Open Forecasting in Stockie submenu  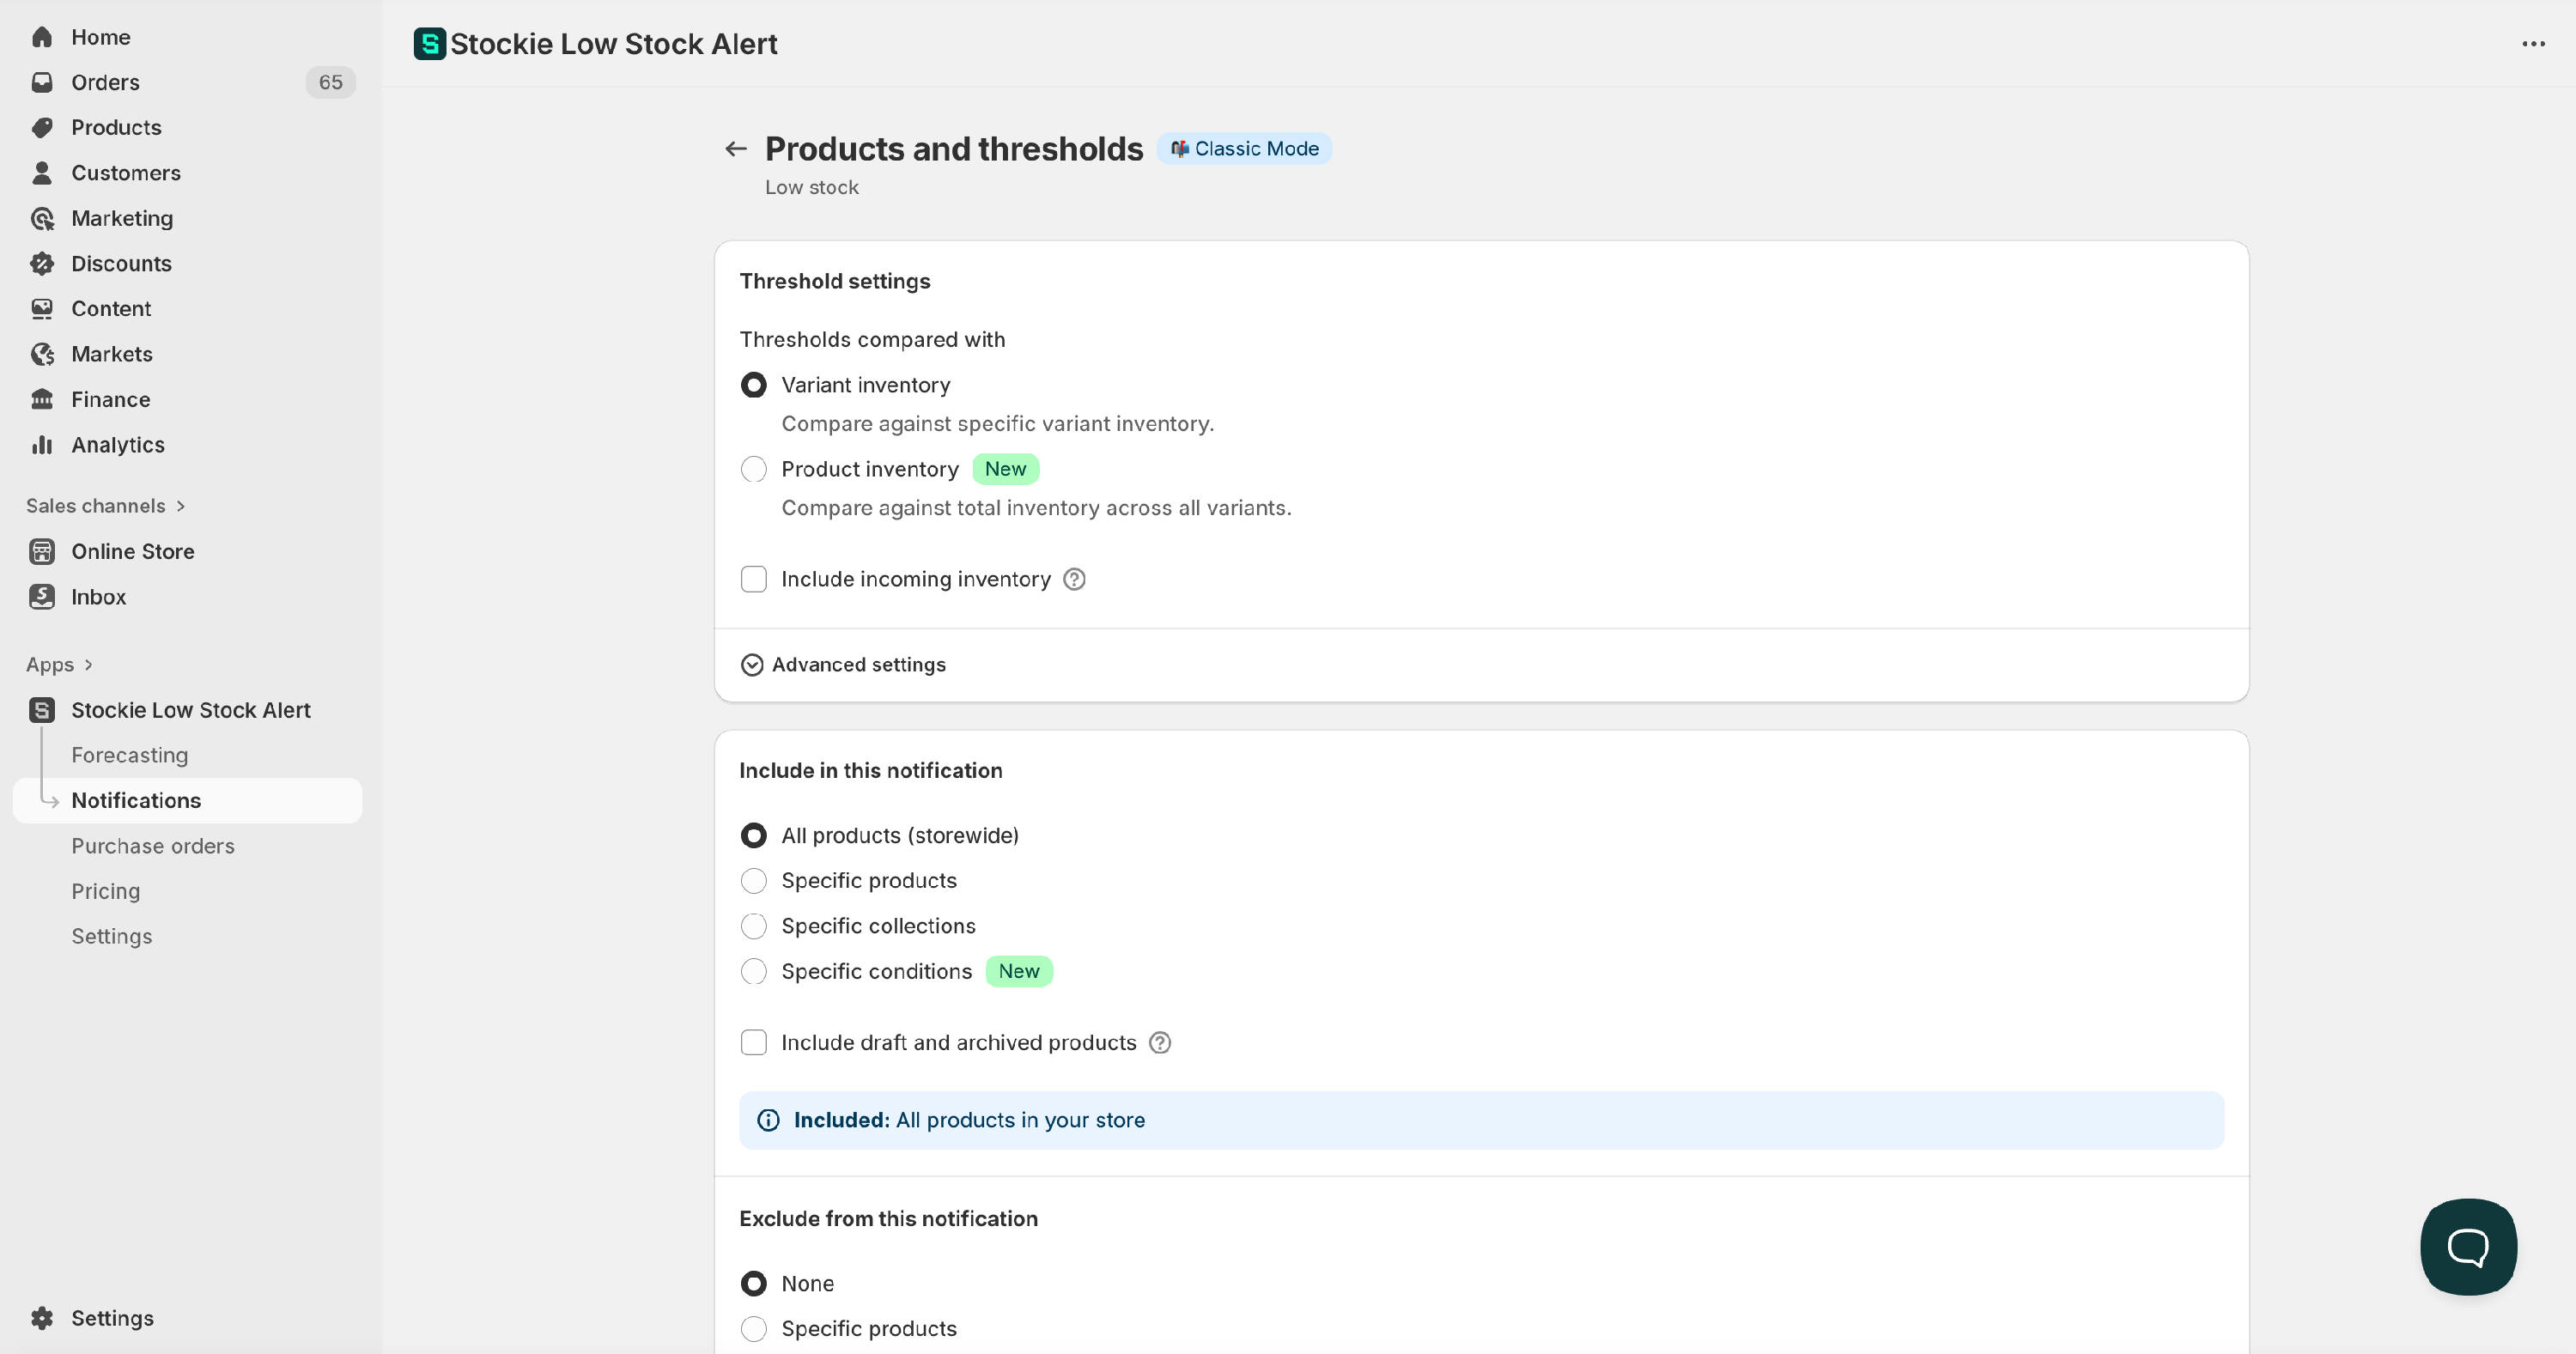[129, 755]
